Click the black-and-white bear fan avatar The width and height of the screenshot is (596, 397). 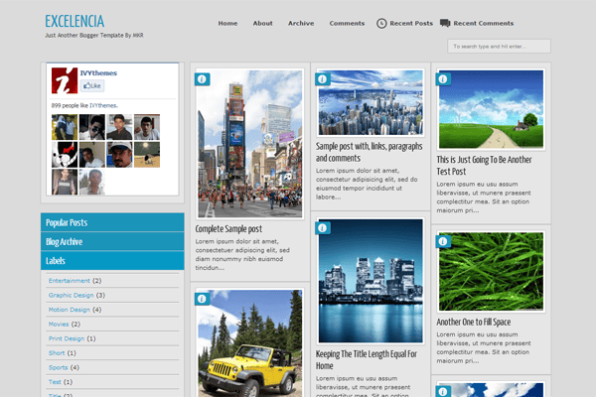coord(65,155)
